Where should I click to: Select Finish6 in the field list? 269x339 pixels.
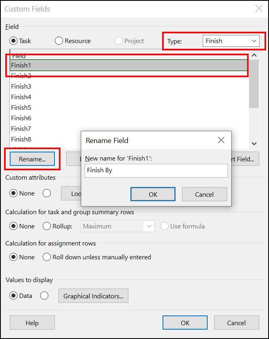[21, 118]
